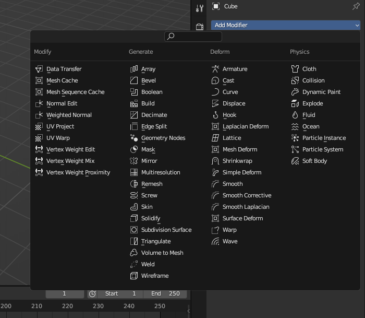Viewport: 365px width, 318px height.
Task: Click the Decimate modifier icon
Action: point(134,115)
